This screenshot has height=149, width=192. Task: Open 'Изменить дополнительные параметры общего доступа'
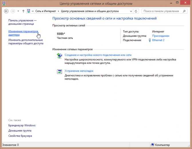point(26,42)
